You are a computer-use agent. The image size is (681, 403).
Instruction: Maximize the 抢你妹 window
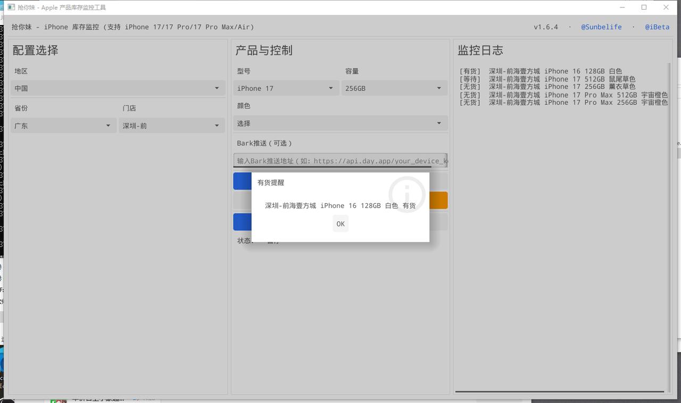point(644,7)
